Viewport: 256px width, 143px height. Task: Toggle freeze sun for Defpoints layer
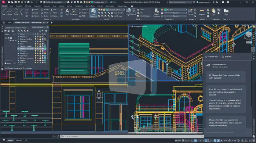pyautogui.click(x=38, y=41)
